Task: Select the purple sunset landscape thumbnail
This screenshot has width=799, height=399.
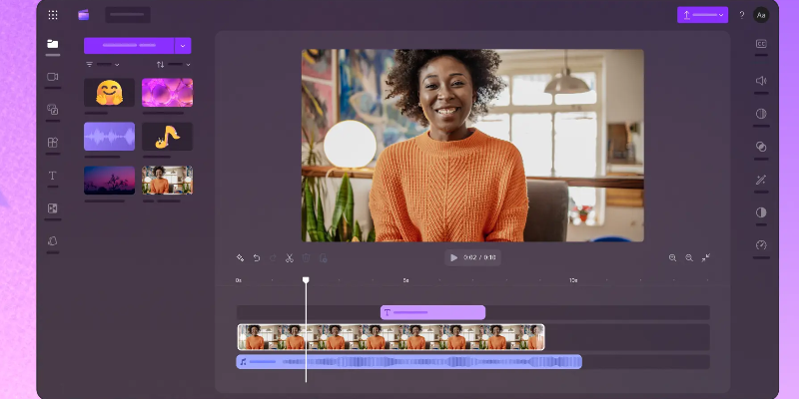Action: (x=109, y=181)
